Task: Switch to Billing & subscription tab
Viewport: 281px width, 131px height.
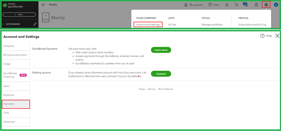Action: (x=15, y=55)
